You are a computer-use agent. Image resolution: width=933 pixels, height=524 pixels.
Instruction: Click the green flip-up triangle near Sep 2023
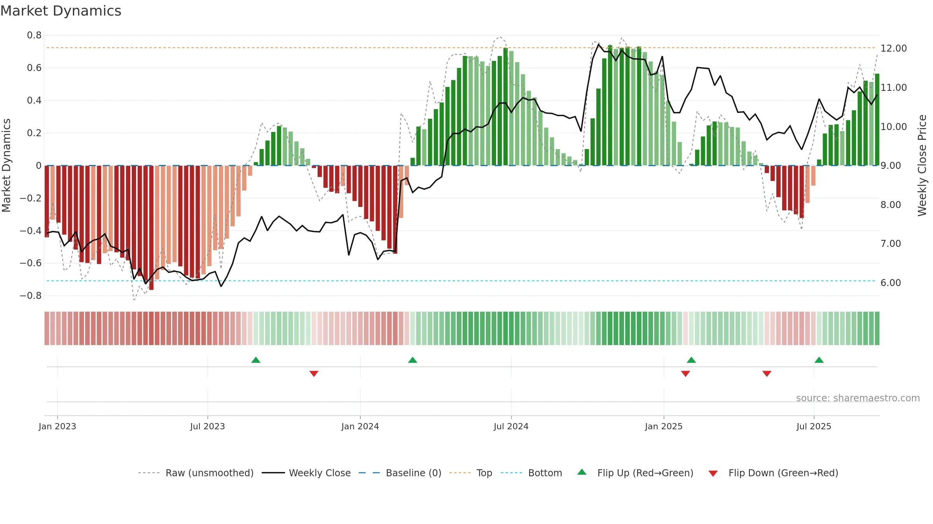[256, 360]
